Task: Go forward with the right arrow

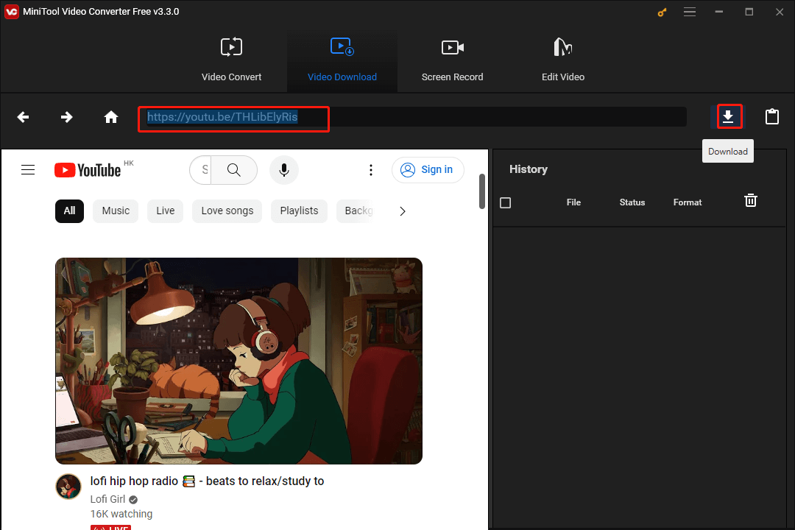Action: click(66, 117)
